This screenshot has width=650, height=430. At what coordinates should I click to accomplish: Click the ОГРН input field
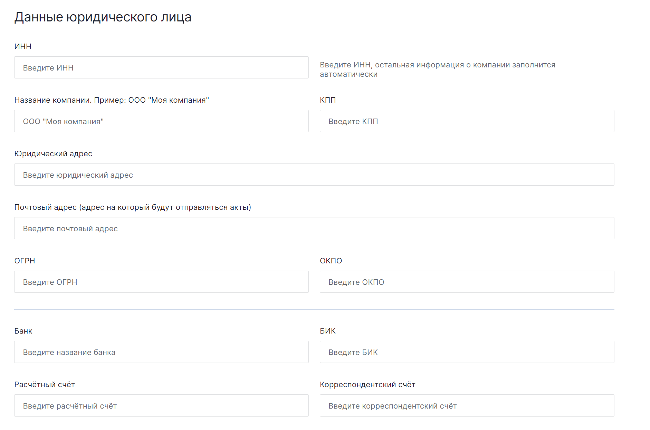pyautogui.click(x=161, y=282)
